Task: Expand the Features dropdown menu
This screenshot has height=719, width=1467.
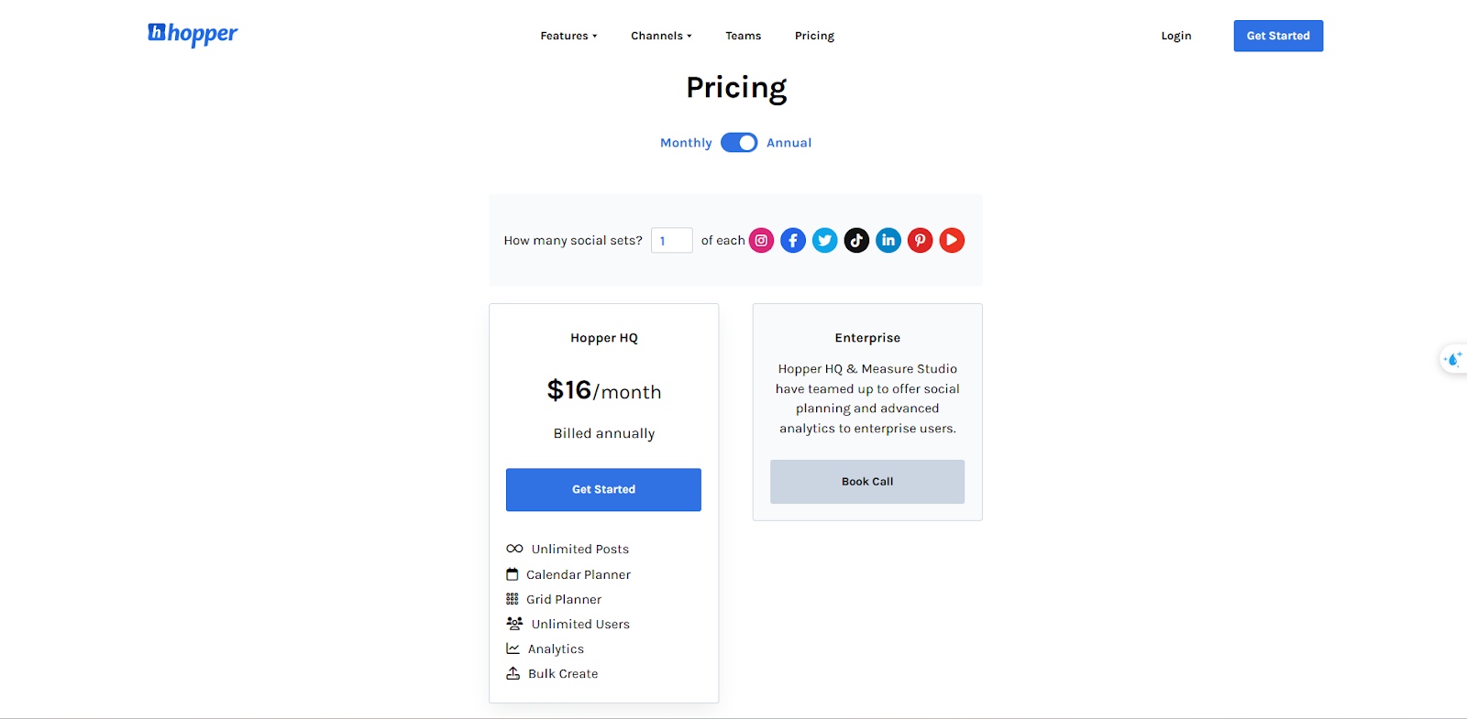Action: pos(568,36)
